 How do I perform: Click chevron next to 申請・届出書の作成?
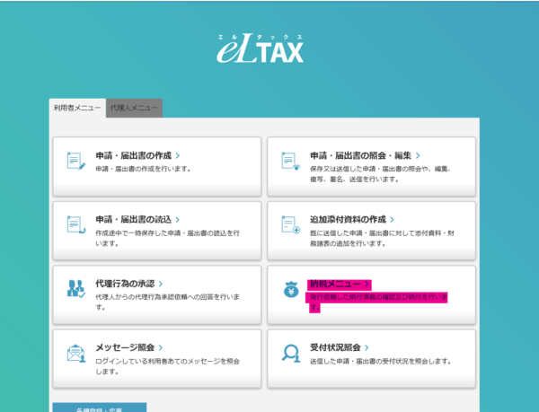pyautogui.click(x=178, y=155)
